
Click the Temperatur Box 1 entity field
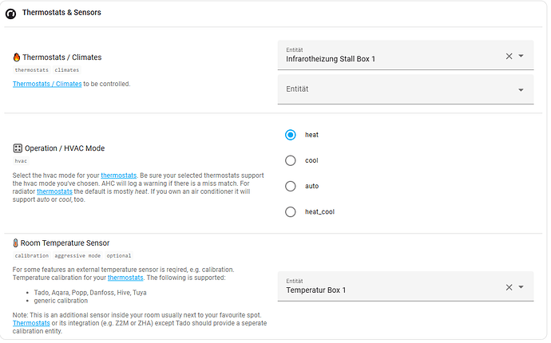click(x=406, y=286)
